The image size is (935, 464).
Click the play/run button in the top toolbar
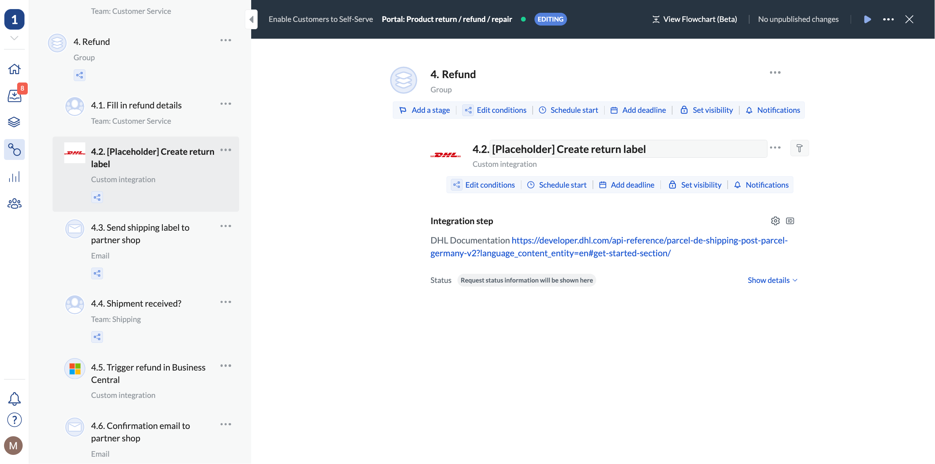[x=867, y=19]
